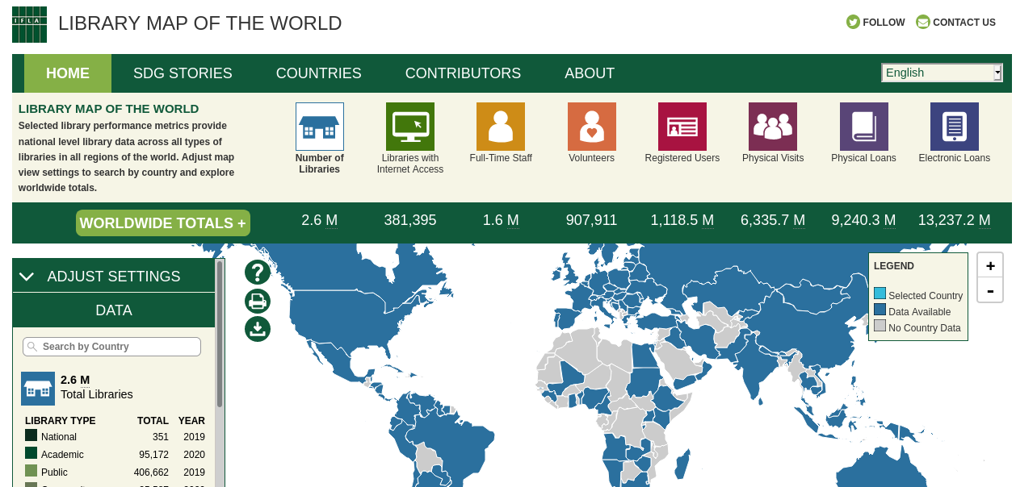Screen dimensions: 1016x487
Task: Click the map download icon
Action: click(x=258, y=329)
